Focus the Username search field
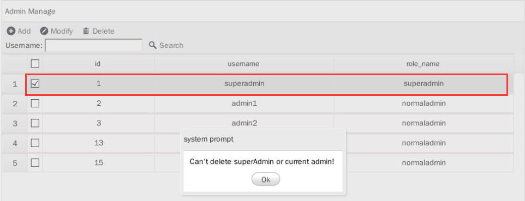The width and height of the screenshot is (525, 201). click(94, 45)
